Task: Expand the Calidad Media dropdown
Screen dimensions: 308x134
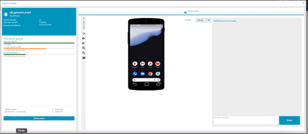Action: 203,20
